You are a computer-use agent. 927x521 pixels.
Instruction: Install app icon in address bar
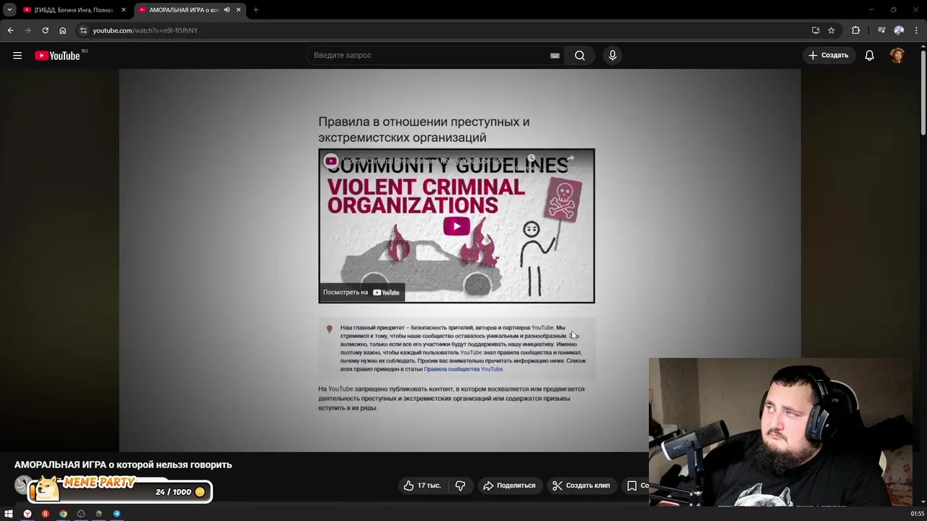815,30
